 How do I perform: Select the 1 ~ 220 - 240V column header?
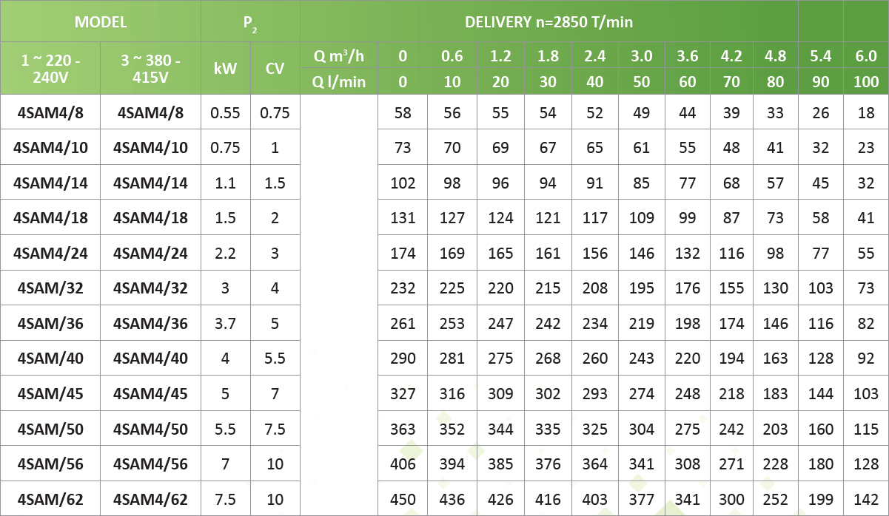pos(50,68)
